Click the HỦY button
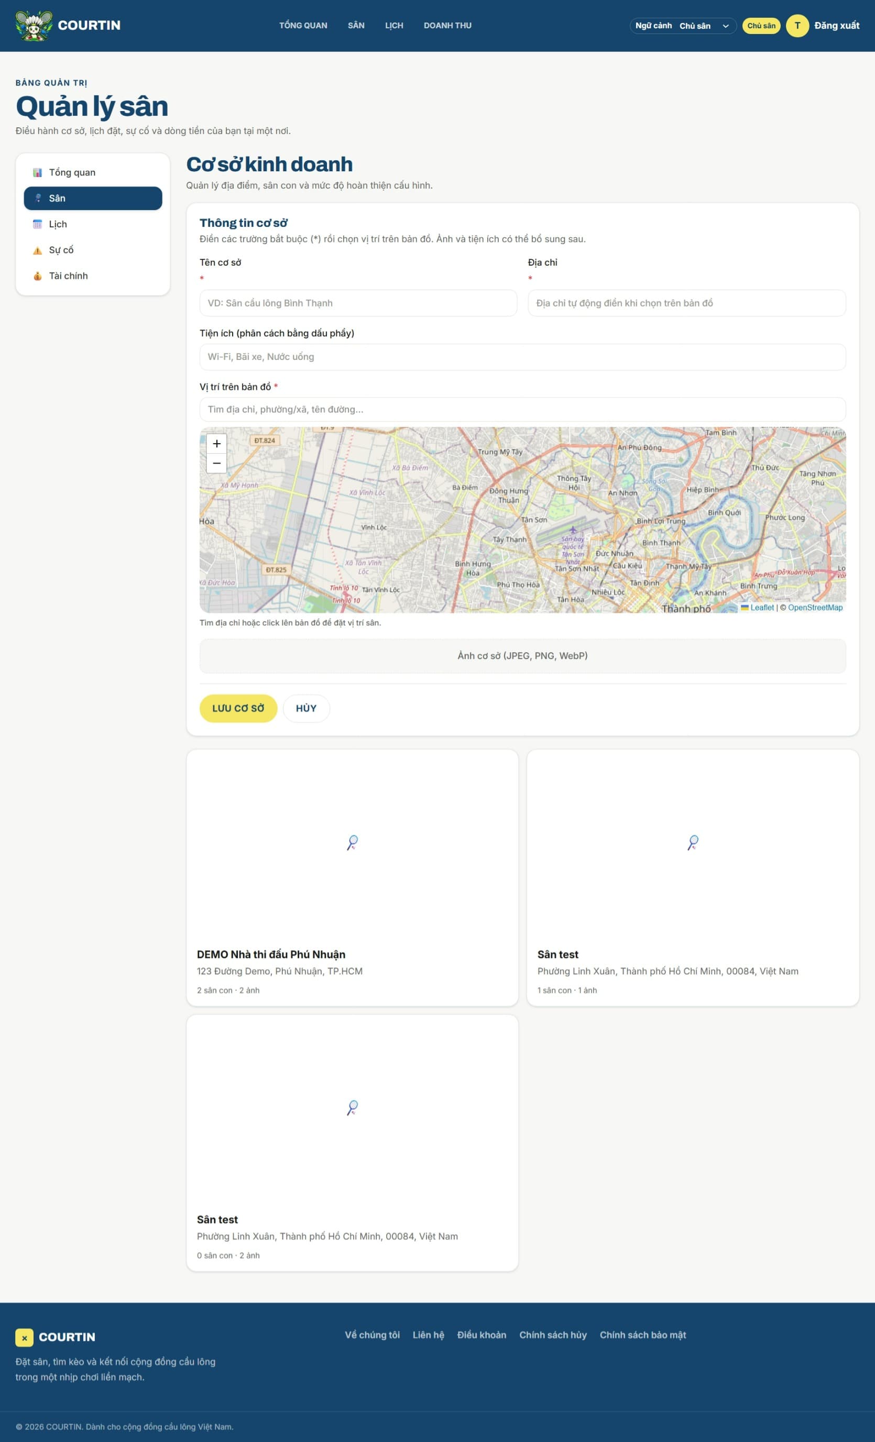 pos(306,709)
